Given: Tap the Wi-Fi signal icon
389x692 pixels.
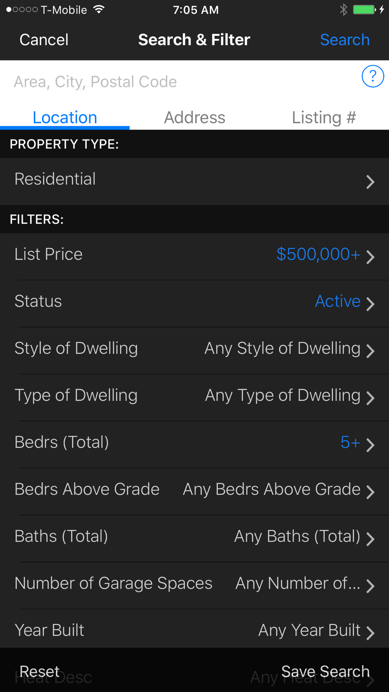Looking at the screenshot, I should point(99,10).
